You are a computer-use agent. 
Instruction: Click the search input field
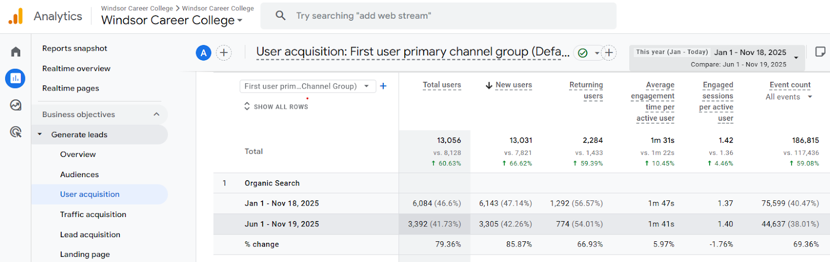point(438,16)
